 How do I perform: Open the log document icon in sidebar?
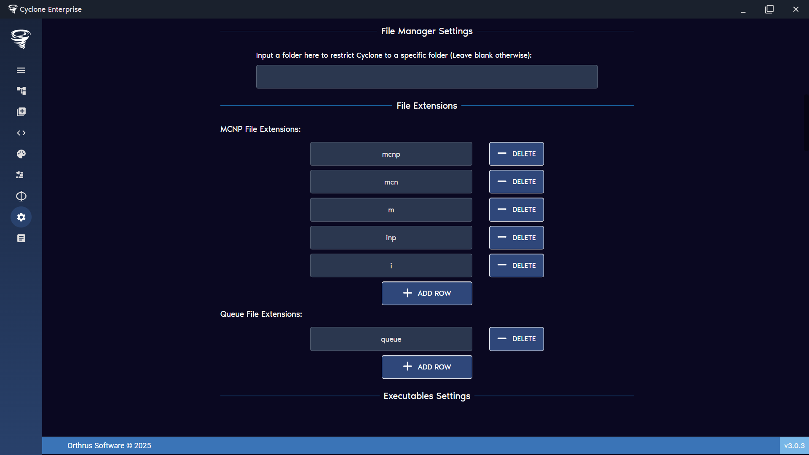point(21,238)
